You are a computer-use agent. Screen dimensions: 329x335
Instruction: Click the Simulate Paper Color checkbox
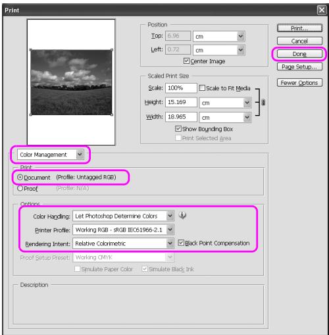(x=77, y=269)
